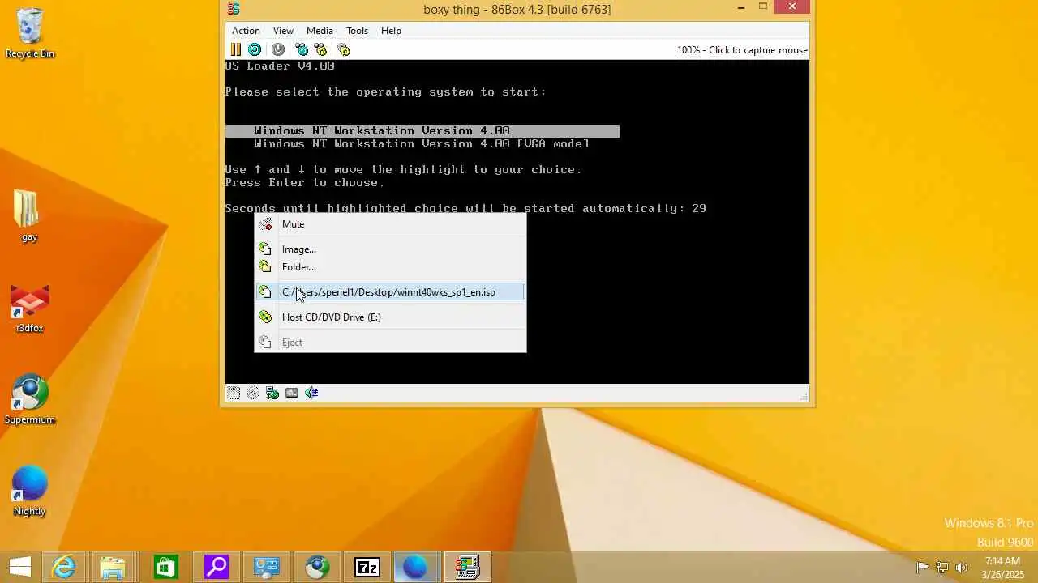Open the Action menu
The width and height of the screenshot is (1038, 583).
(246, 30)
